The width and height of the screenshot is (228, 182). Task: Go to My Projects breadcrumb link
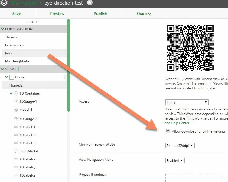24,3
